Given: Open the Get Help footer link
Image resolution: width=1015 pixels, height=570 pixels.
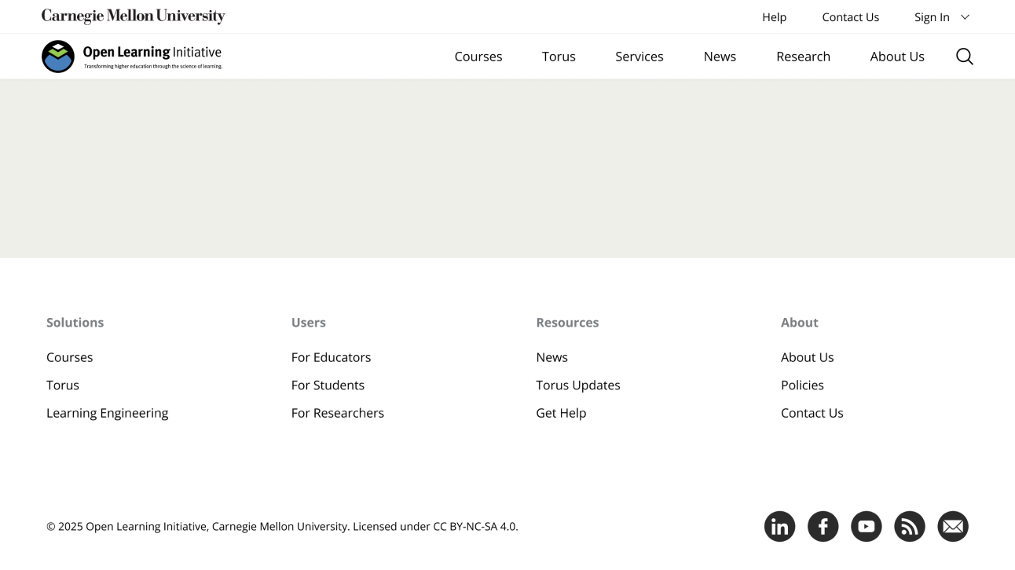Looking at the screenshot, I should pos(561,413).
